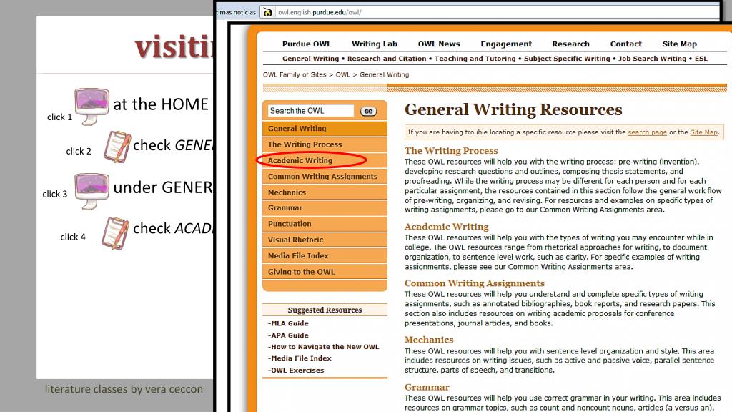Choose Mechanics in the sidebar menu
This screenshot has height=412, width=732.
click(325, 192)
